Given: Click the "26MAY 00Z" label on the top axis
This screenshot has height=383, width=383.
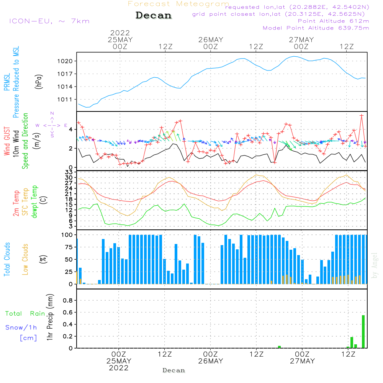Looking at the screenshot, I should click(x=211, y=43).
